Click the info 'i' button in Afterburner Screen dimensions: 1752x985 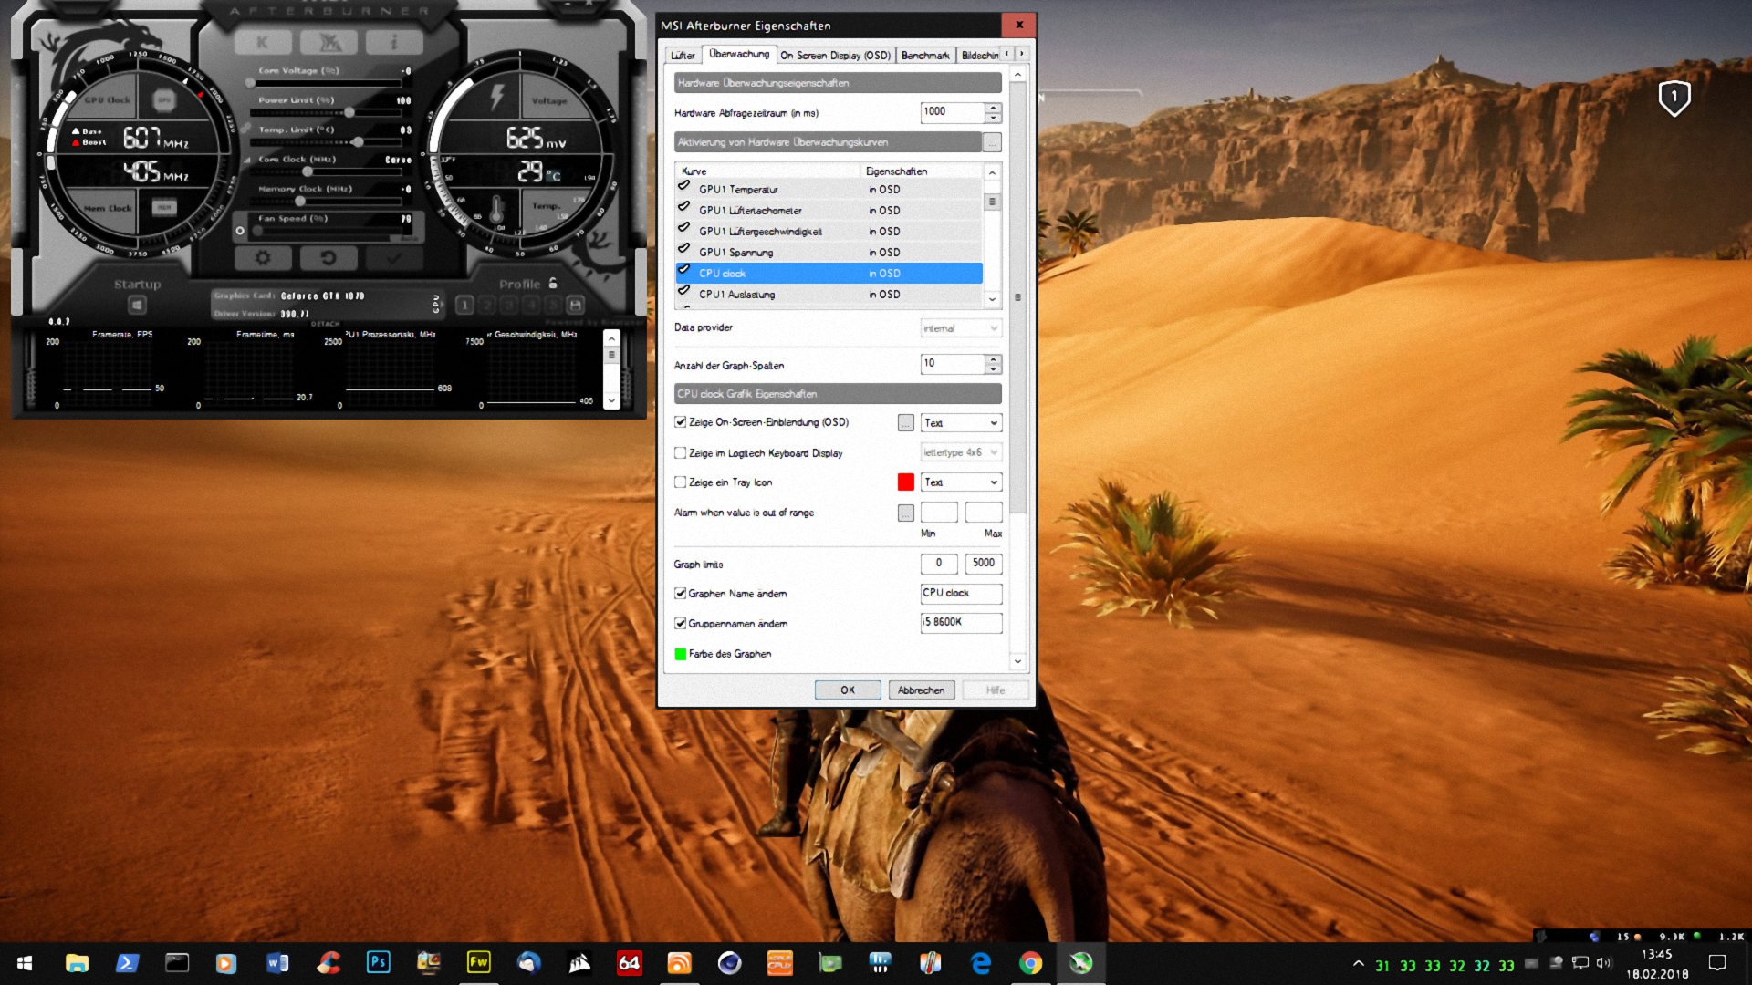pyautogui.click(x=394, y=42)
